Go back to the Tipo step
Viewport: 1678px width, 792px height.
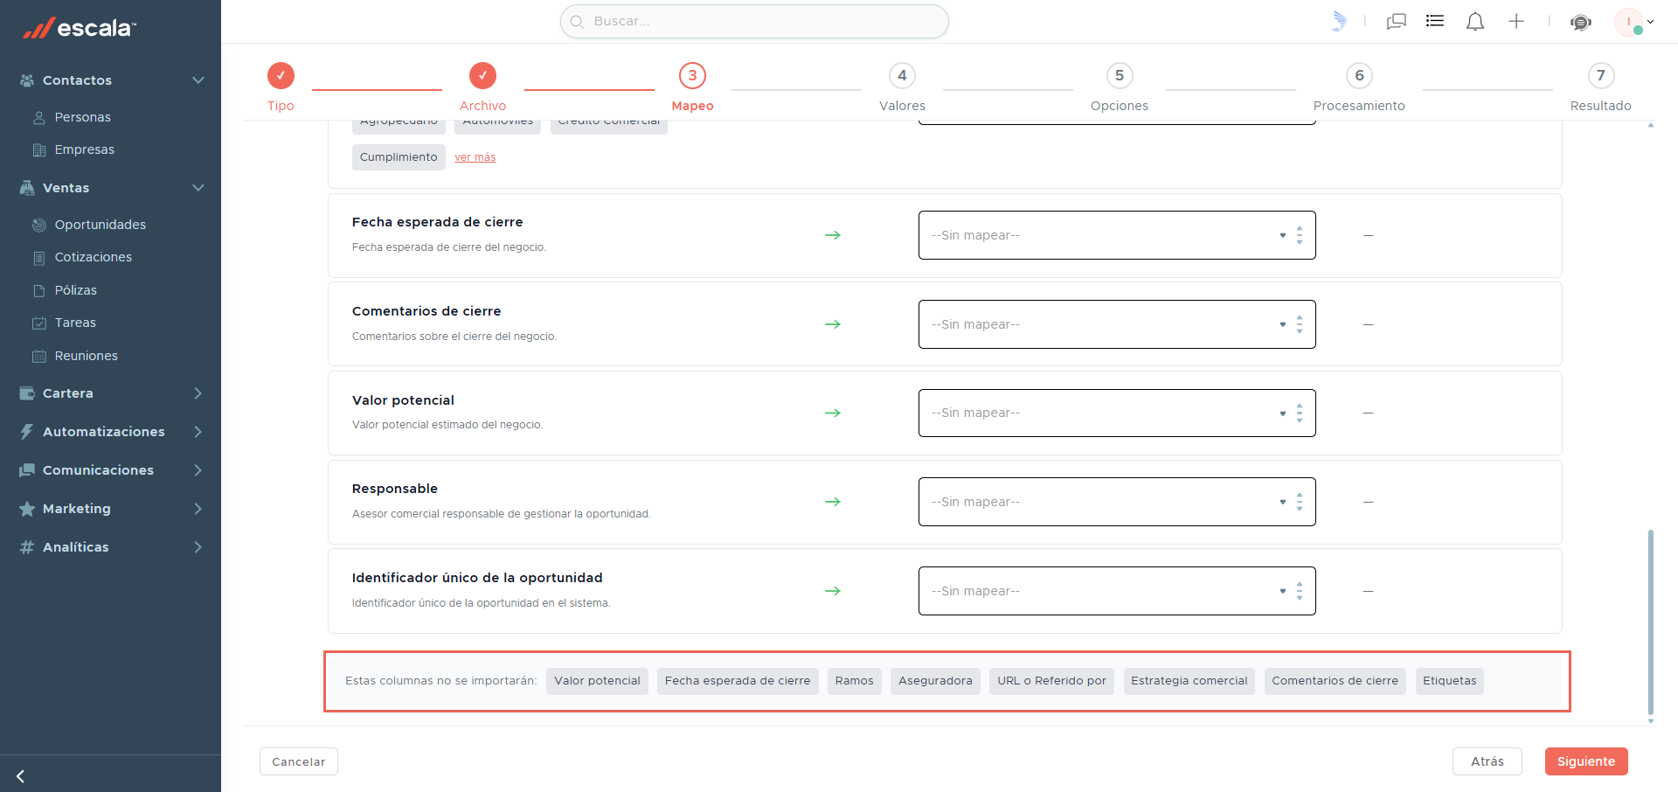pyautogui.click(x=281, y=87)
